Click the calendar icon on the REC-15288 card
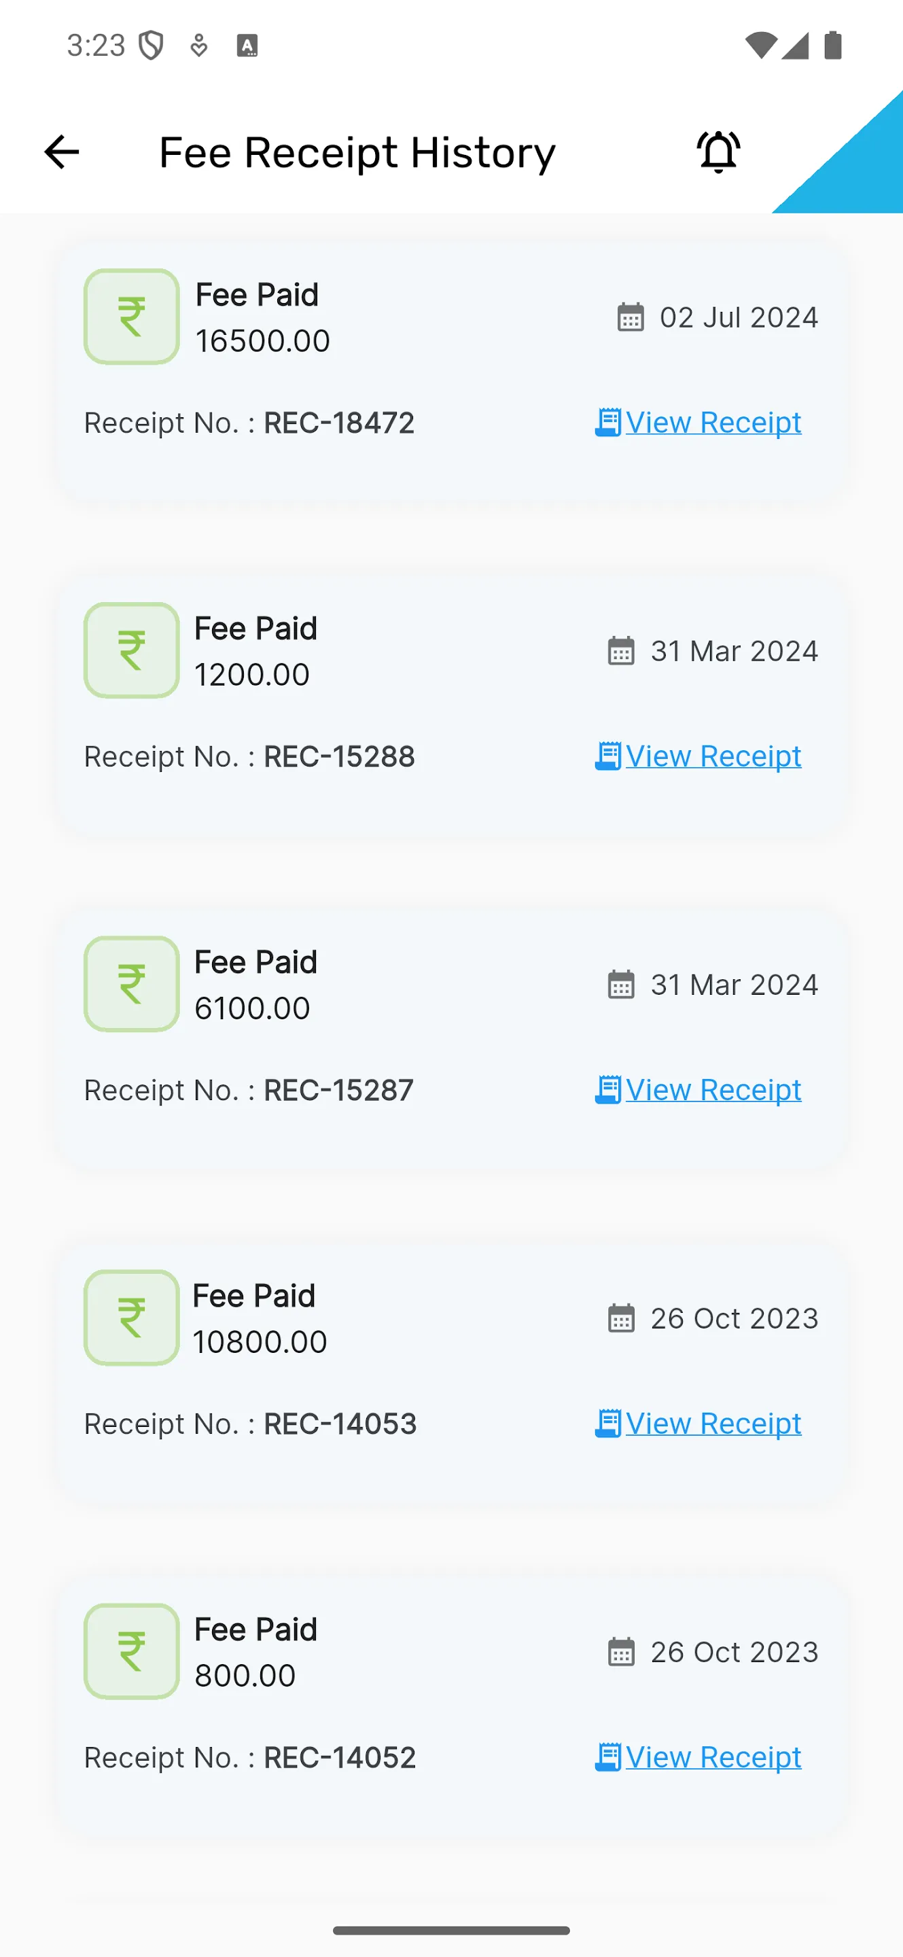This screenshot has height=1957, width=903. click(621, 650)
